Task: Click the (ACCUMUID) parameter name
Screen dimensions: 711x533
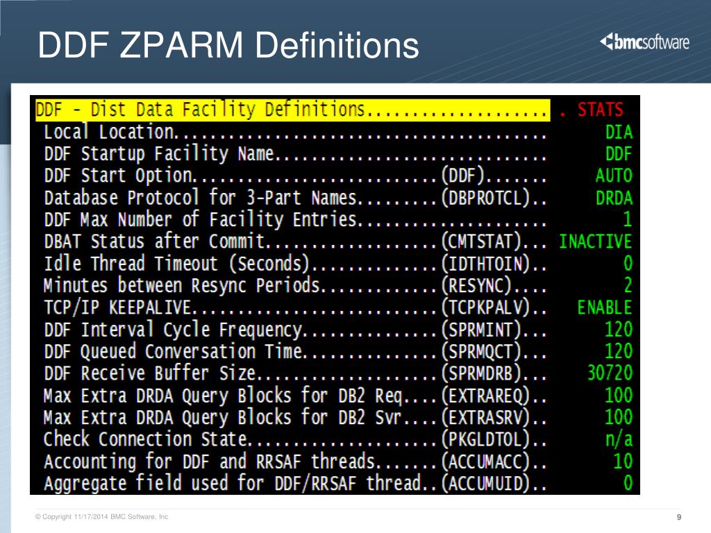Action: (485, 483)
